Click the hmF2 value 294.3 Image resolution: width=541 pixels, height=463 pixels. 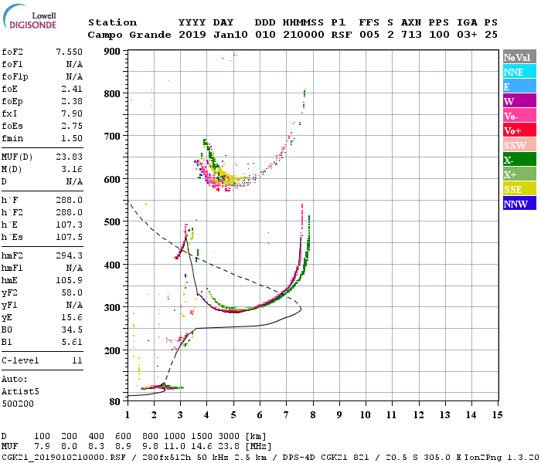coord(69,255)
